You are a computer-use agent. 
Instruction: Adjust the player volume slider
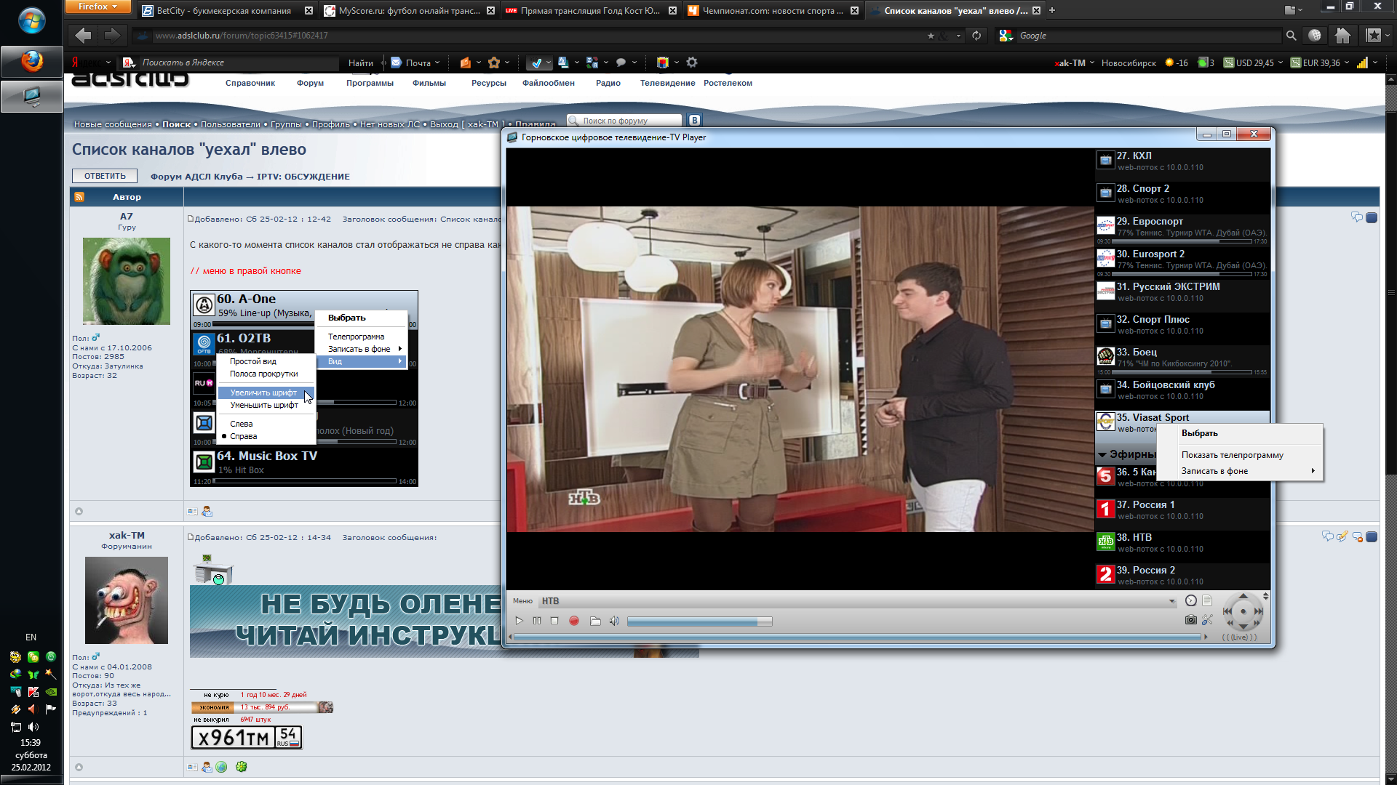point(698,621)
